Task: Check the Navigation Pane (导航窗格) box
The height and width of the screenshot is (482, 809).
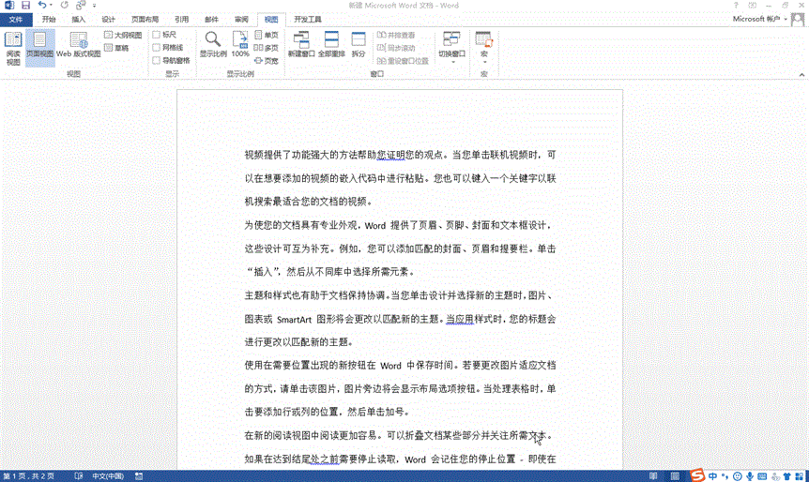Action: pos(157,60)
